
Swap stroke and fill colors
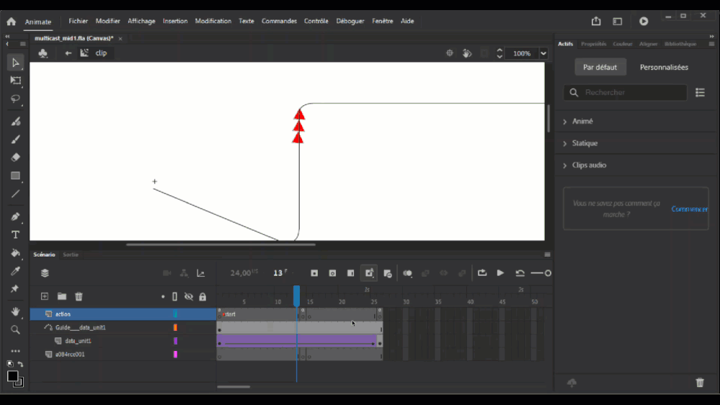(20, 364)
